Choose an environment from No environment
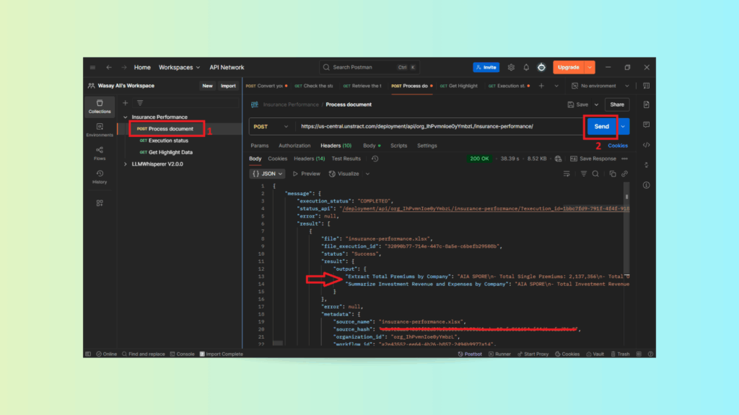Image resolution: width=739 pixels, height=415 pixels. click(x=600, y=86)
